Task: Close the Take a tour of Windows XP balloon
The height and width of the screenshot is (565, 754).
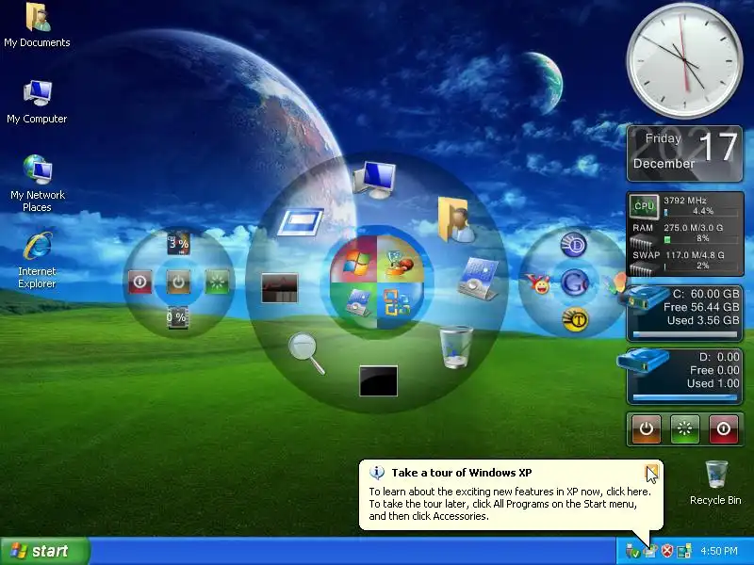Action: (651, 473)
